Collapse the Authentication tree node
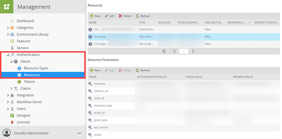The width and height of the screenshot is (282, 139). pos(8,55)
